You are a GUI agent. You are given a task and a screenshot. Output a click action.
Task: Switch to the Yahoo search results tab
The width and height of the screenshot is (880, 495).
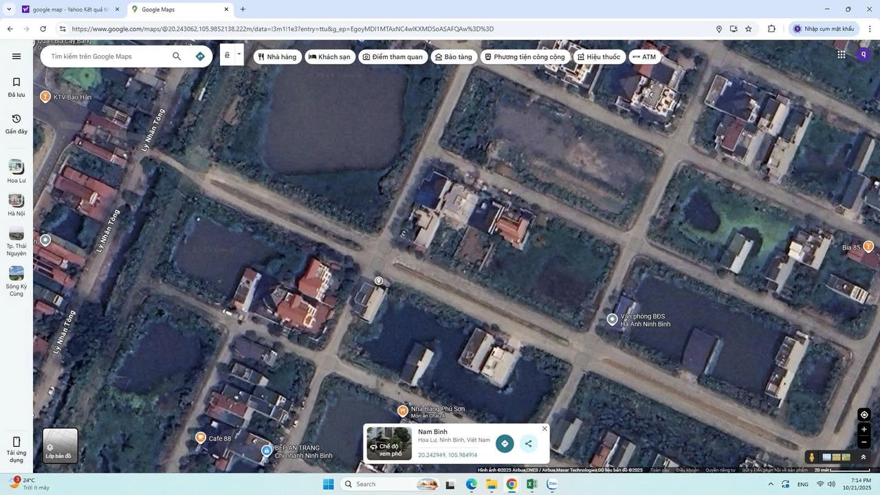click(x=65, y=10)
